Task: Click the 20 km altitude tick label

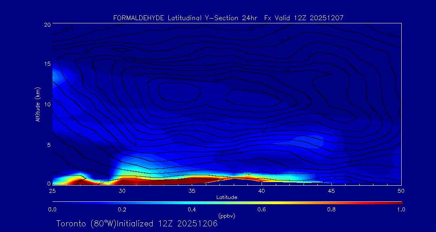Action: (47, 25)
